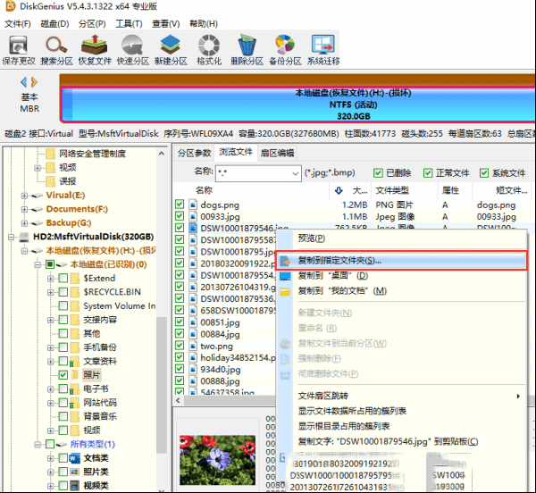536x493 pixels.
Task: Sort by the 名称 column header
Action: 204,190
